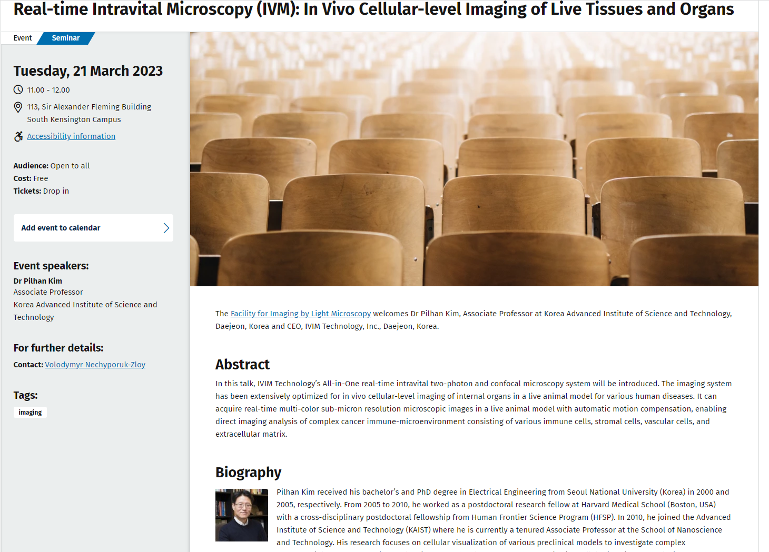The height and width of the screenshot is (552, 769).
Task: Click the lecture hall seats banner image
Action: click(x=474, y=159)
